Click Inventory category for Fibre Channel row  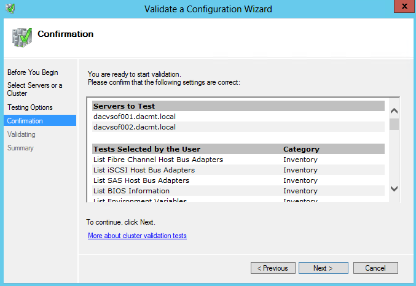point(300,160)
